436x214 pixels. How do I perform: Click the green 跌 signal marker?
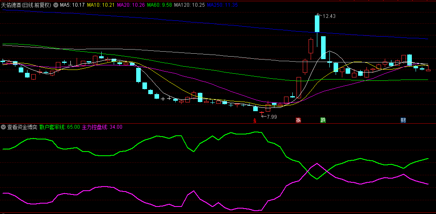pyautogui.click(x=323, y=120)
